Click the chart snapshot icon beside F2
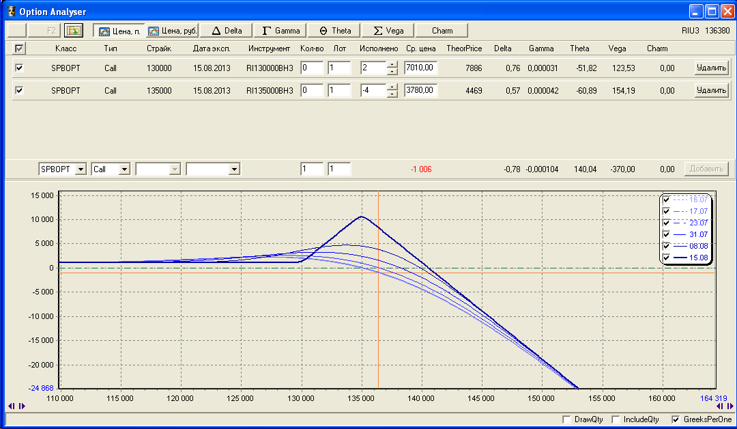Screen dimensions: 737x429 point(72,31)
